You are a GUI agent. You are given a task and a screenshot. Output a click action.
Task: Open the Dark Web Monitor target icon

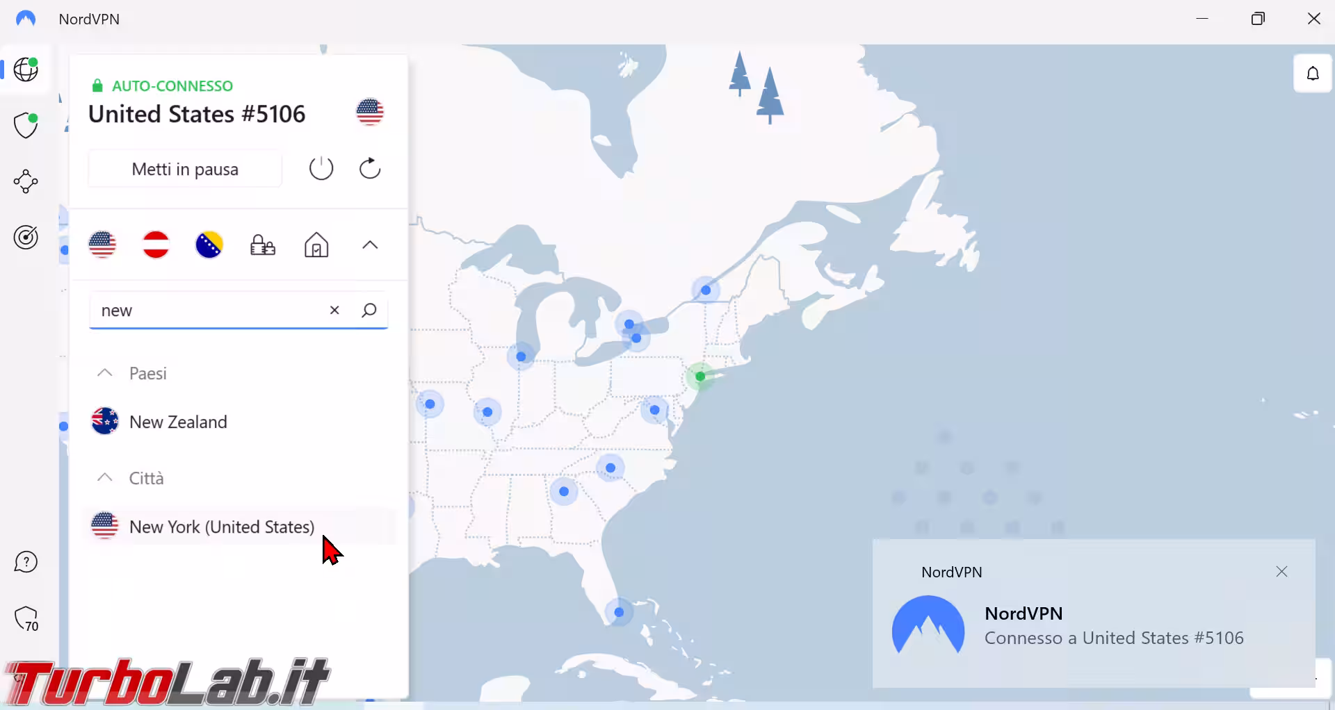[26, 238]
